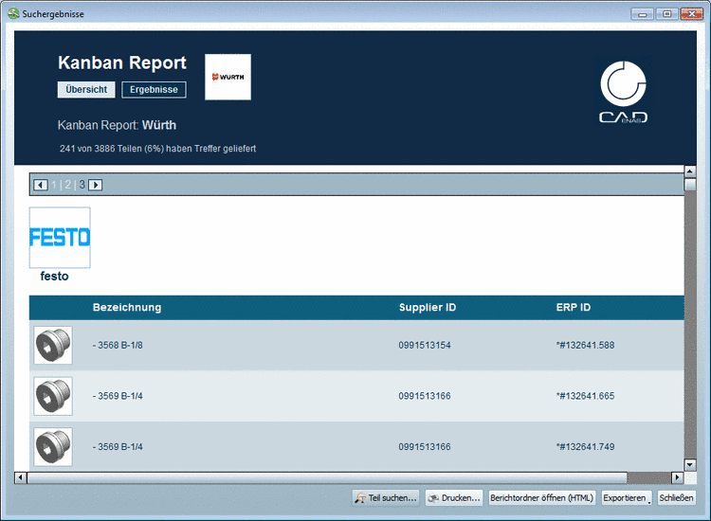Open results page 1
711x521 pixels.
tap(54, 185)
